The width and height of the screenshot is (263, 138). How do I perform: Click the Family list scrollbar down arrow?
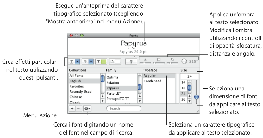tap(139, 101)
